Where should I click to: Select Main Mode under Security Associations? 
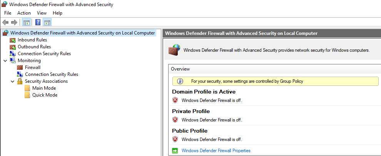tap(44, 88)
